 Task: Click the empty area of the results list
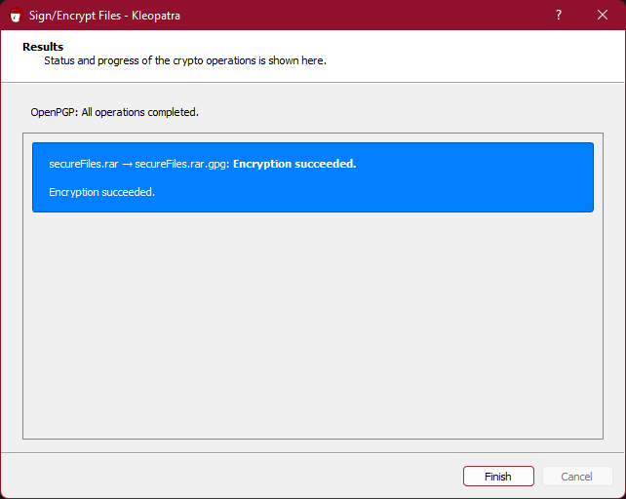pos(313,326)
